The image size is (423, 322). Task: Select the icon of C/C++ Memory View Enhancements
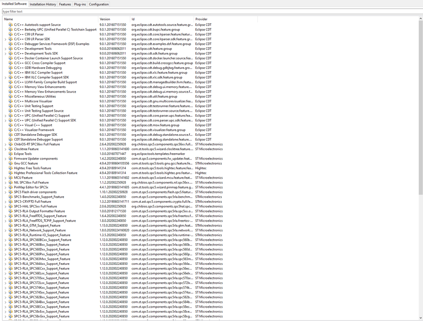click(11, 87)
